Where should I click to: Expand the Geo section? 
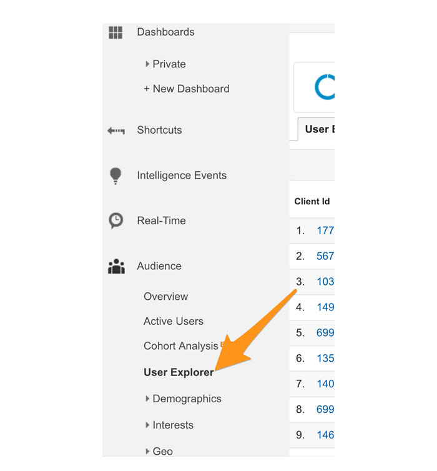pyautogui.click(x=147, y=451)
